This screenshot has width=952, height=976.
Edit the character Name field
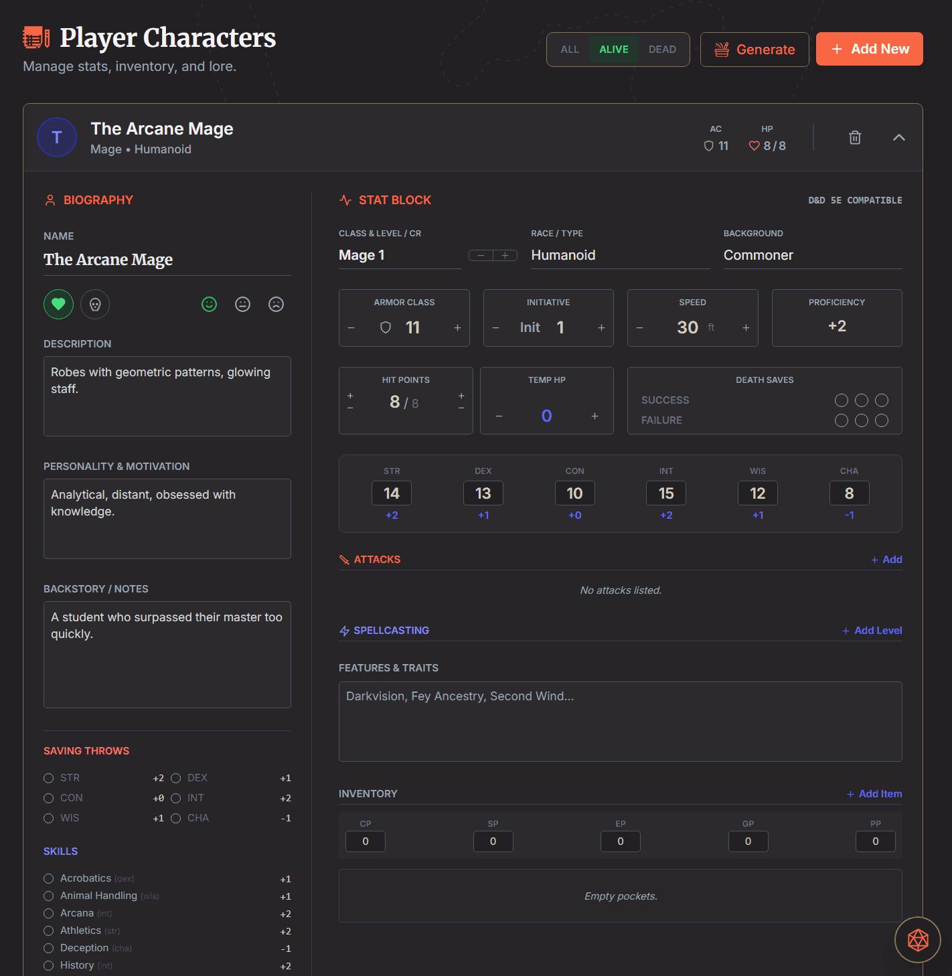167,260
